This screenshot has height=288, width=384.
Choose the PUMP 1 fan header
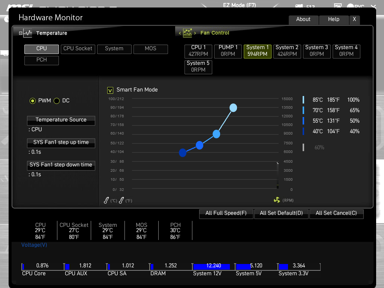coord(228,51)
